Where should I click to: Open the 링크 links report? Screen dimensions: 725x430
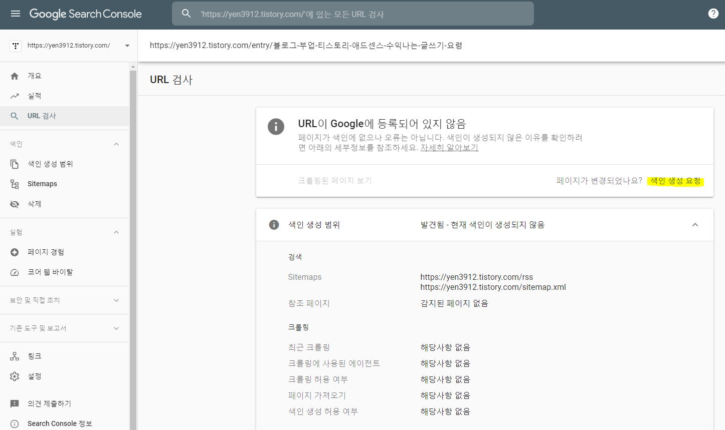[64, 356]
